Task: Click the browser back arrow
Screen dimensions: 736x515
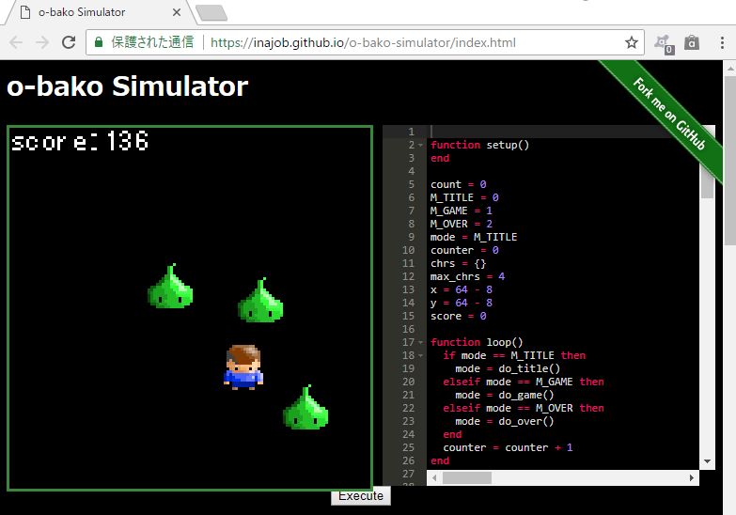Action: pos(16,42)
